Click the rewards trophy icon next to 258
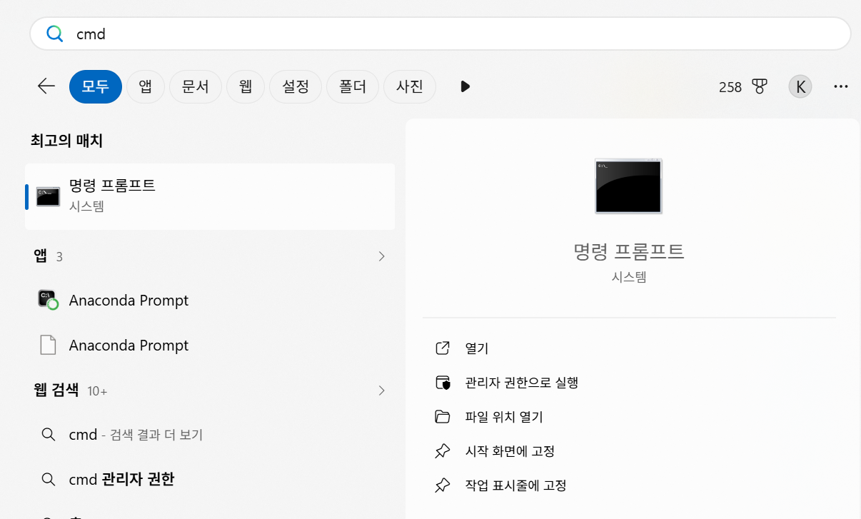This screenshot has height=519, width=861. [759, 87]
